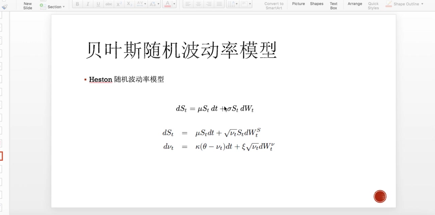The width and height of the screenshot is (435, 215).
Task: Apply strikethrough formatting
Action: [108, 4]
